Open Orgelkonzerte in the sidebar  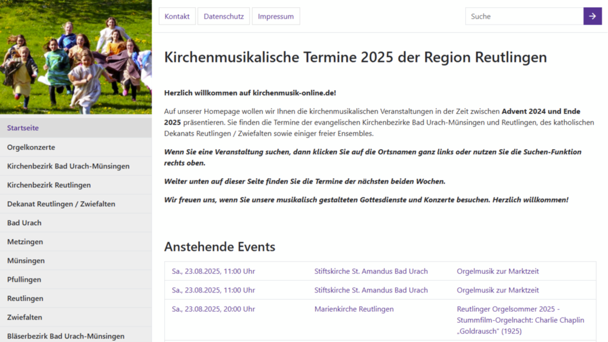76,147
